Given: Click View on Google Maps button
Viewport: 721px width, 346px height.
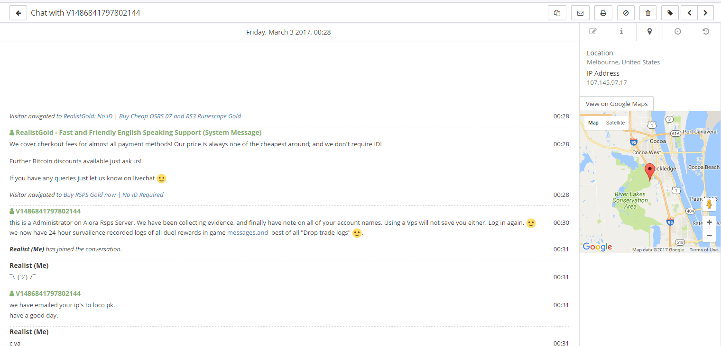Looking at the screenshot, I should point(617,104).
